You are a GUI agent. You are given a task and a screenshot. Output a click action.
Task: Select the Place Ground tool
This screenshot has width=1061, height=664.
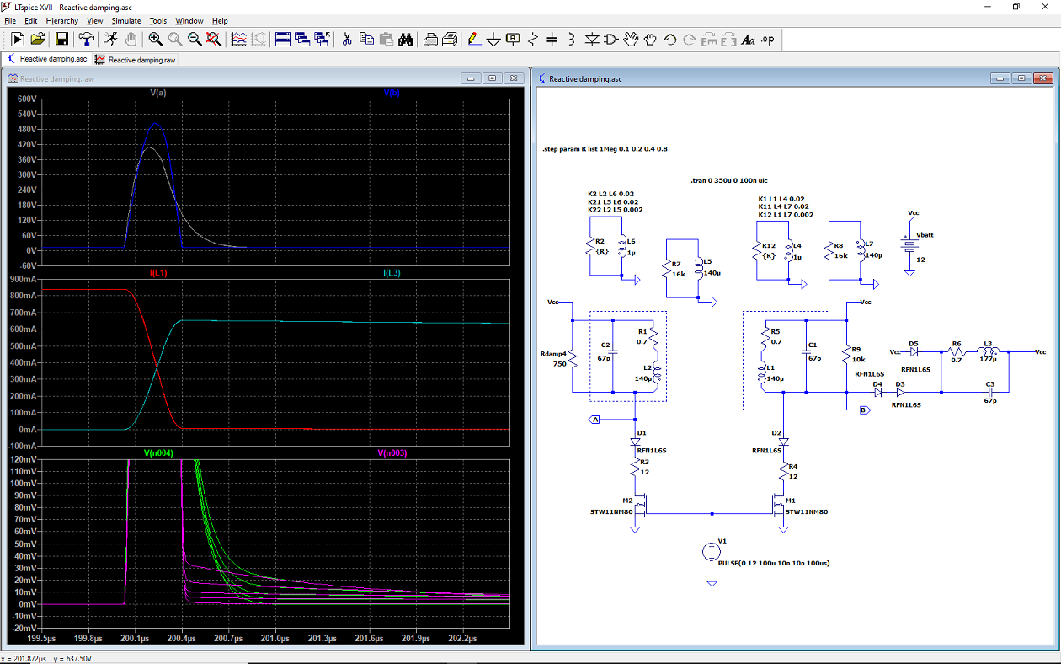(493, 39)
